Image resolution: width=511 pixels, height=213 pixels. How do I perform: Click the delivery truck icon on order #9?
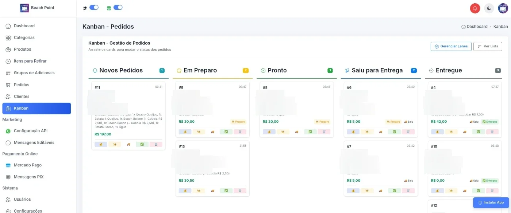212,132
